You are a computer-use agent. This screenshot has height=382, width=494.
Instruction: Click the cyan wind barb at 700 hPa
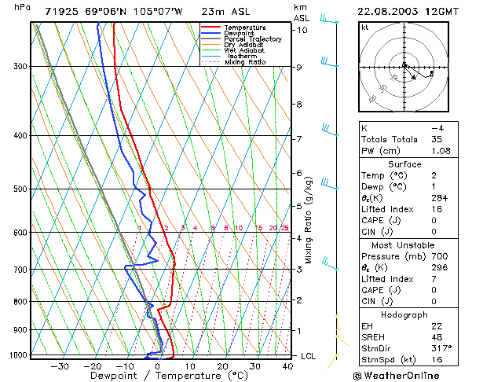tap(330, 264)
